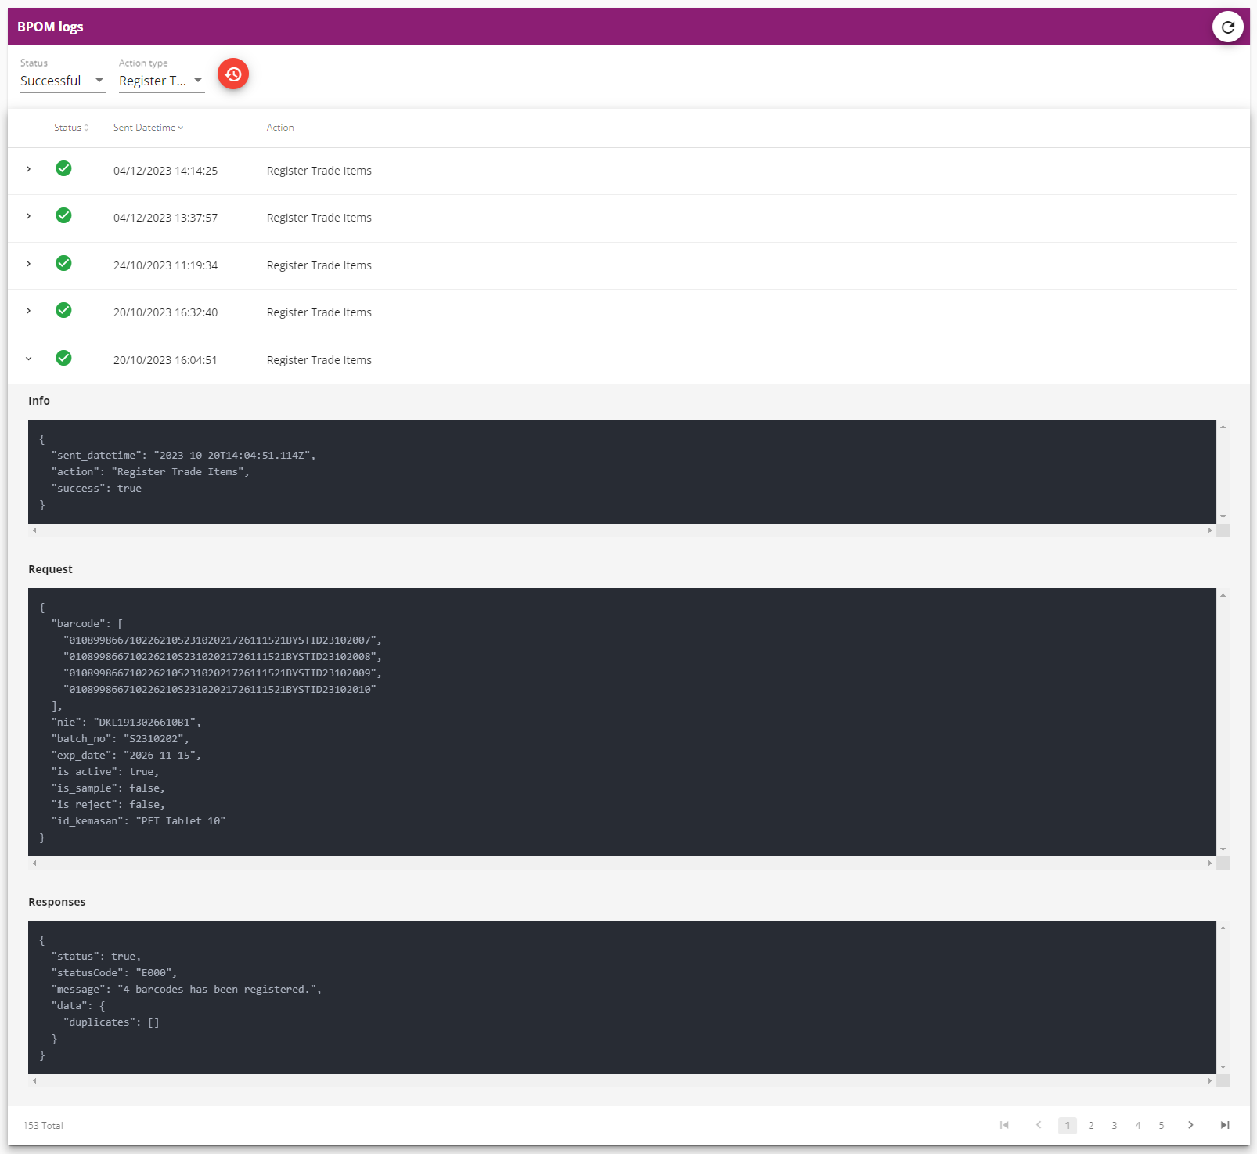The height and width of the screenshot is (1154, 1257).
Task: Click the Responses section heading
Action: point(56,902)
